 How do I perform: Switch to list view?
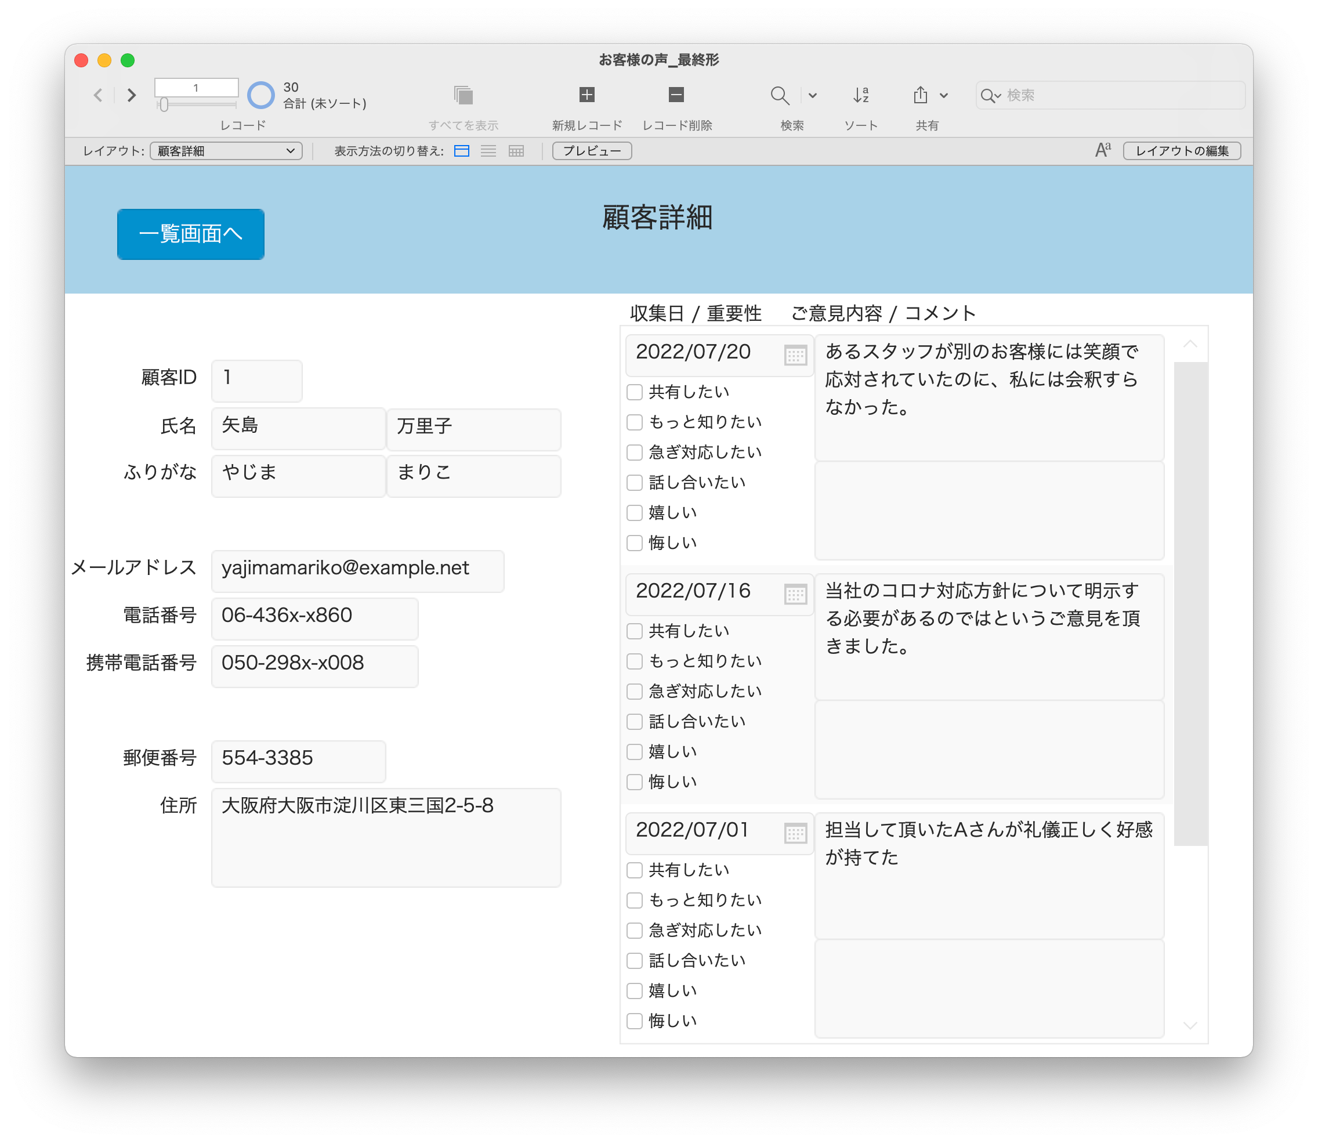(489, 151)
